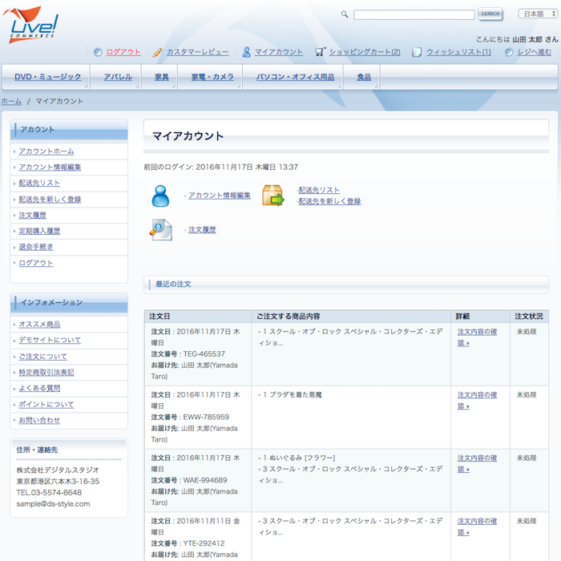The image size is (561, 561).
Task: Click the red ログアウト link in header
Action: (123, 52)
